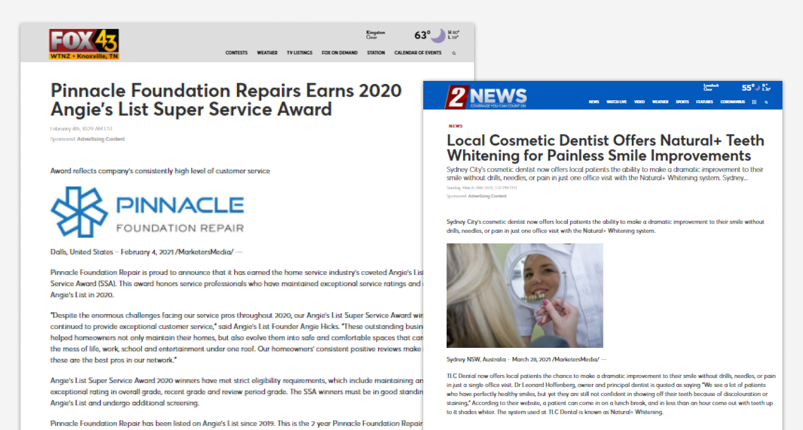This screenshot has height=430, width=803.
Task: Click the red NEWS category label
Action: 455,126
